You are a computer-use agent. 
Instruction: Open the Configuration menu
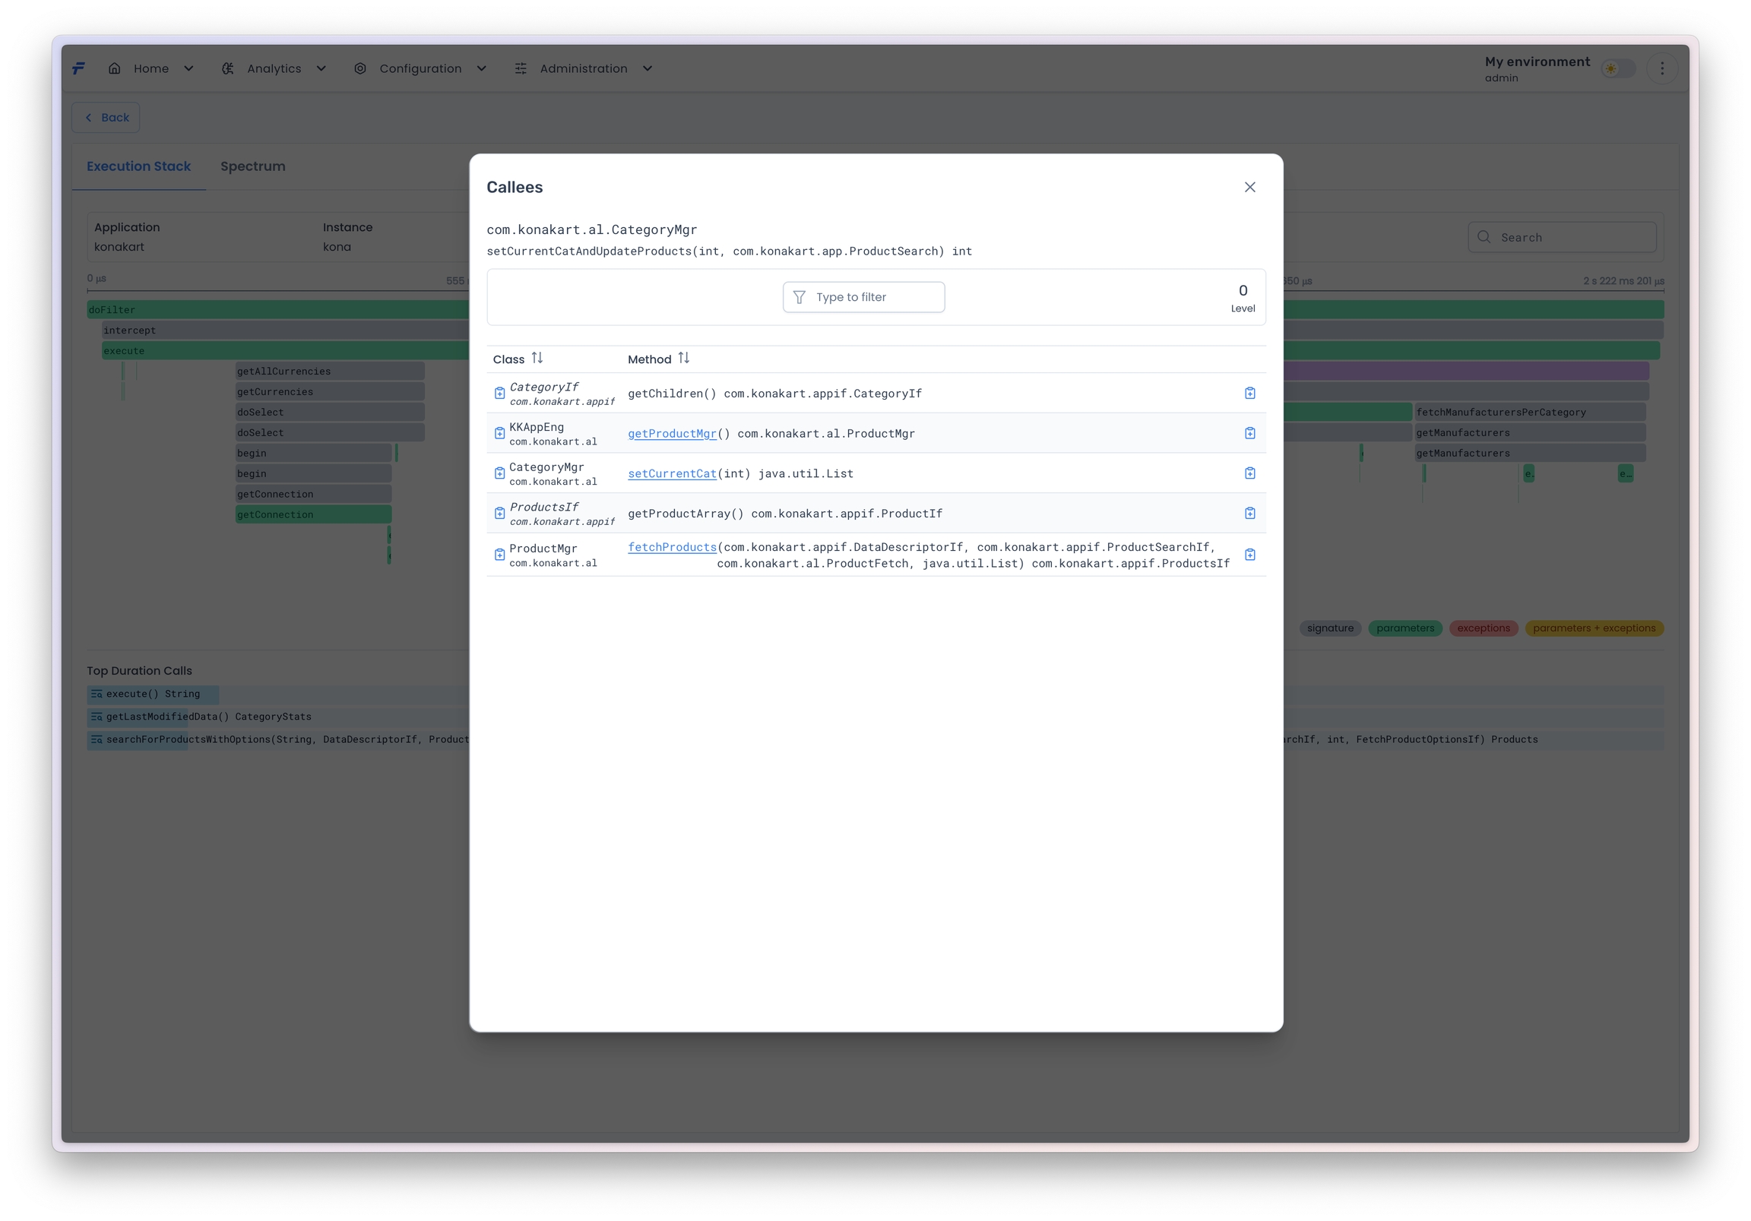point(420,68)
